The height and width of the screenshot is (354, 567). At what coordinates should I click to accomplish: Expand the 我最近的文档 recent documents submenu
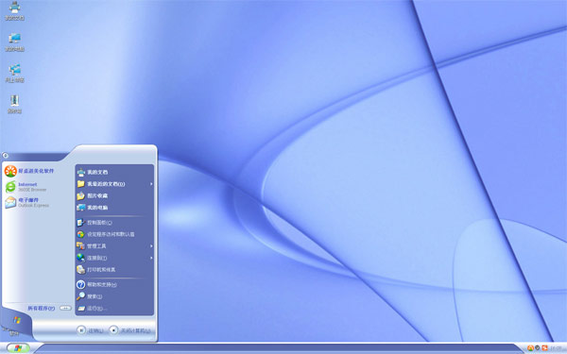(x=114, y=184)
